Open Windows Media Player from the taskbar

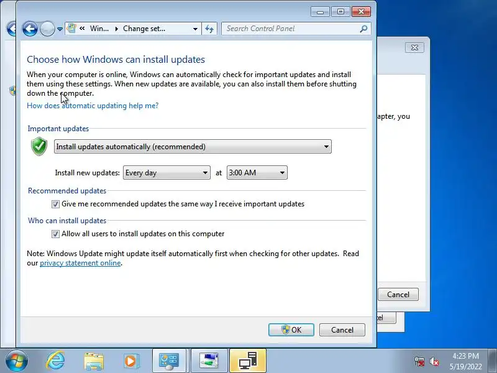click(x=131, y=361)
